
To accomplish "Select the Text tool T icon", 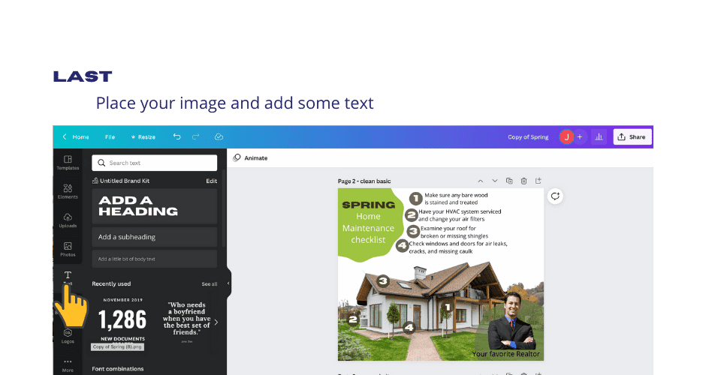I will coord(68,274).
